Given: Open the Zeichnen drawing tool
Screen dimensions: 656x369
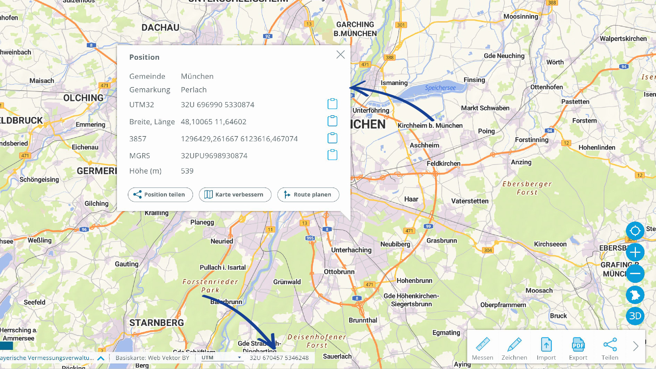Looking at the screenshot, I should pos(514,349).
